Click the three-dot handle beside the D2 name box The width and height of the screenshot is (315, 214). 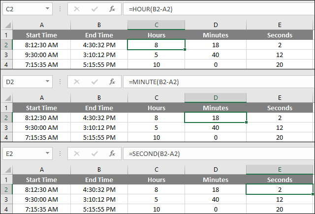coord(60,82)
